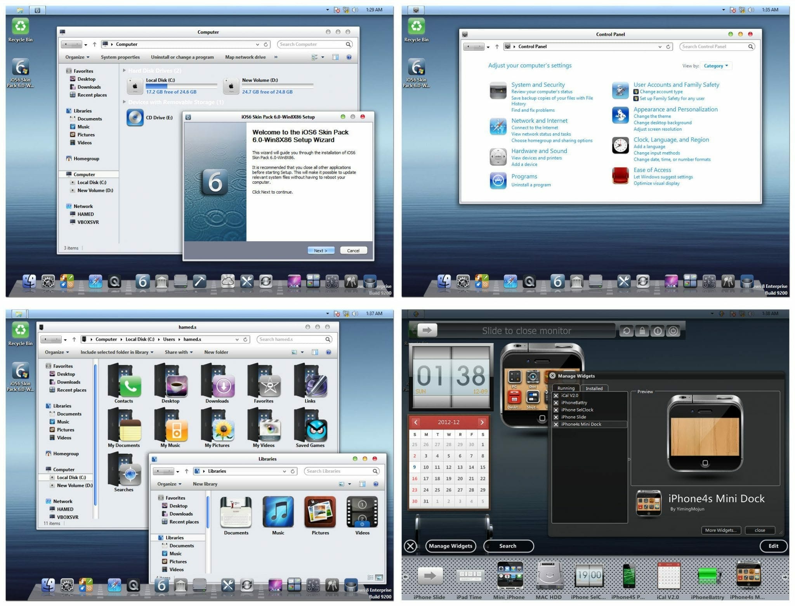Open the Network and Internet Safari icon

click(x=498, y=127)
